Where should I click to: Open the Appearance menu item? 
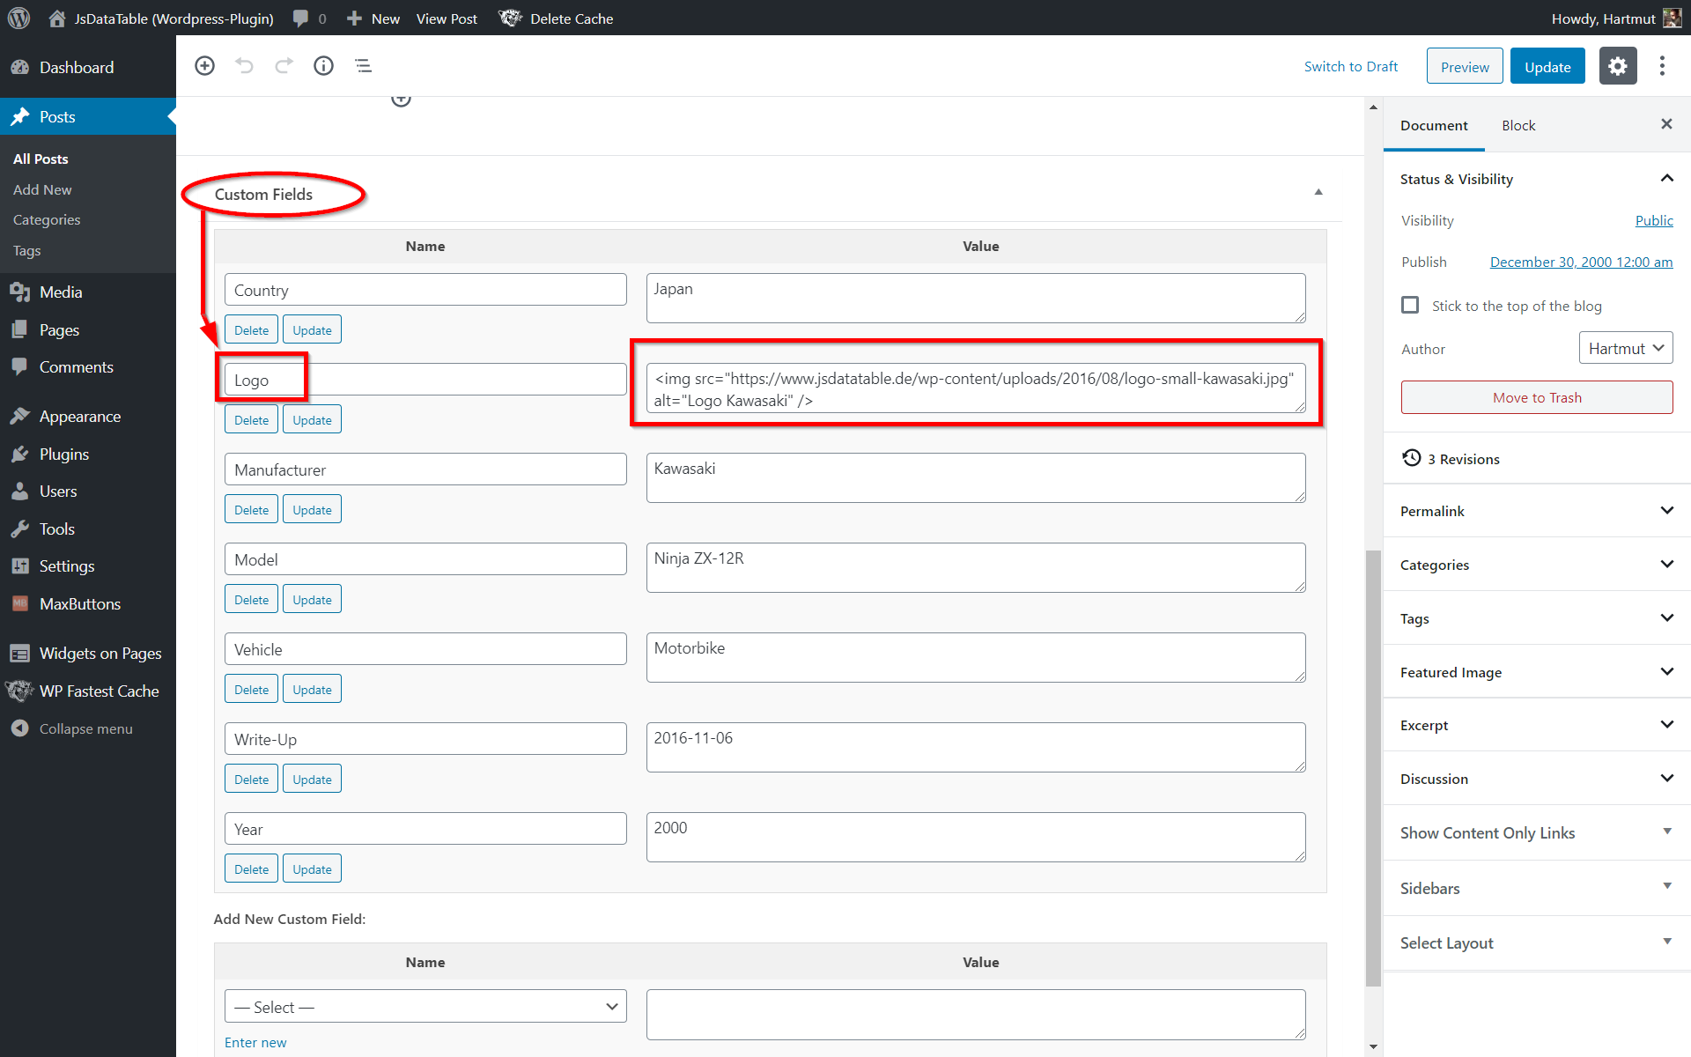[88, 417]
